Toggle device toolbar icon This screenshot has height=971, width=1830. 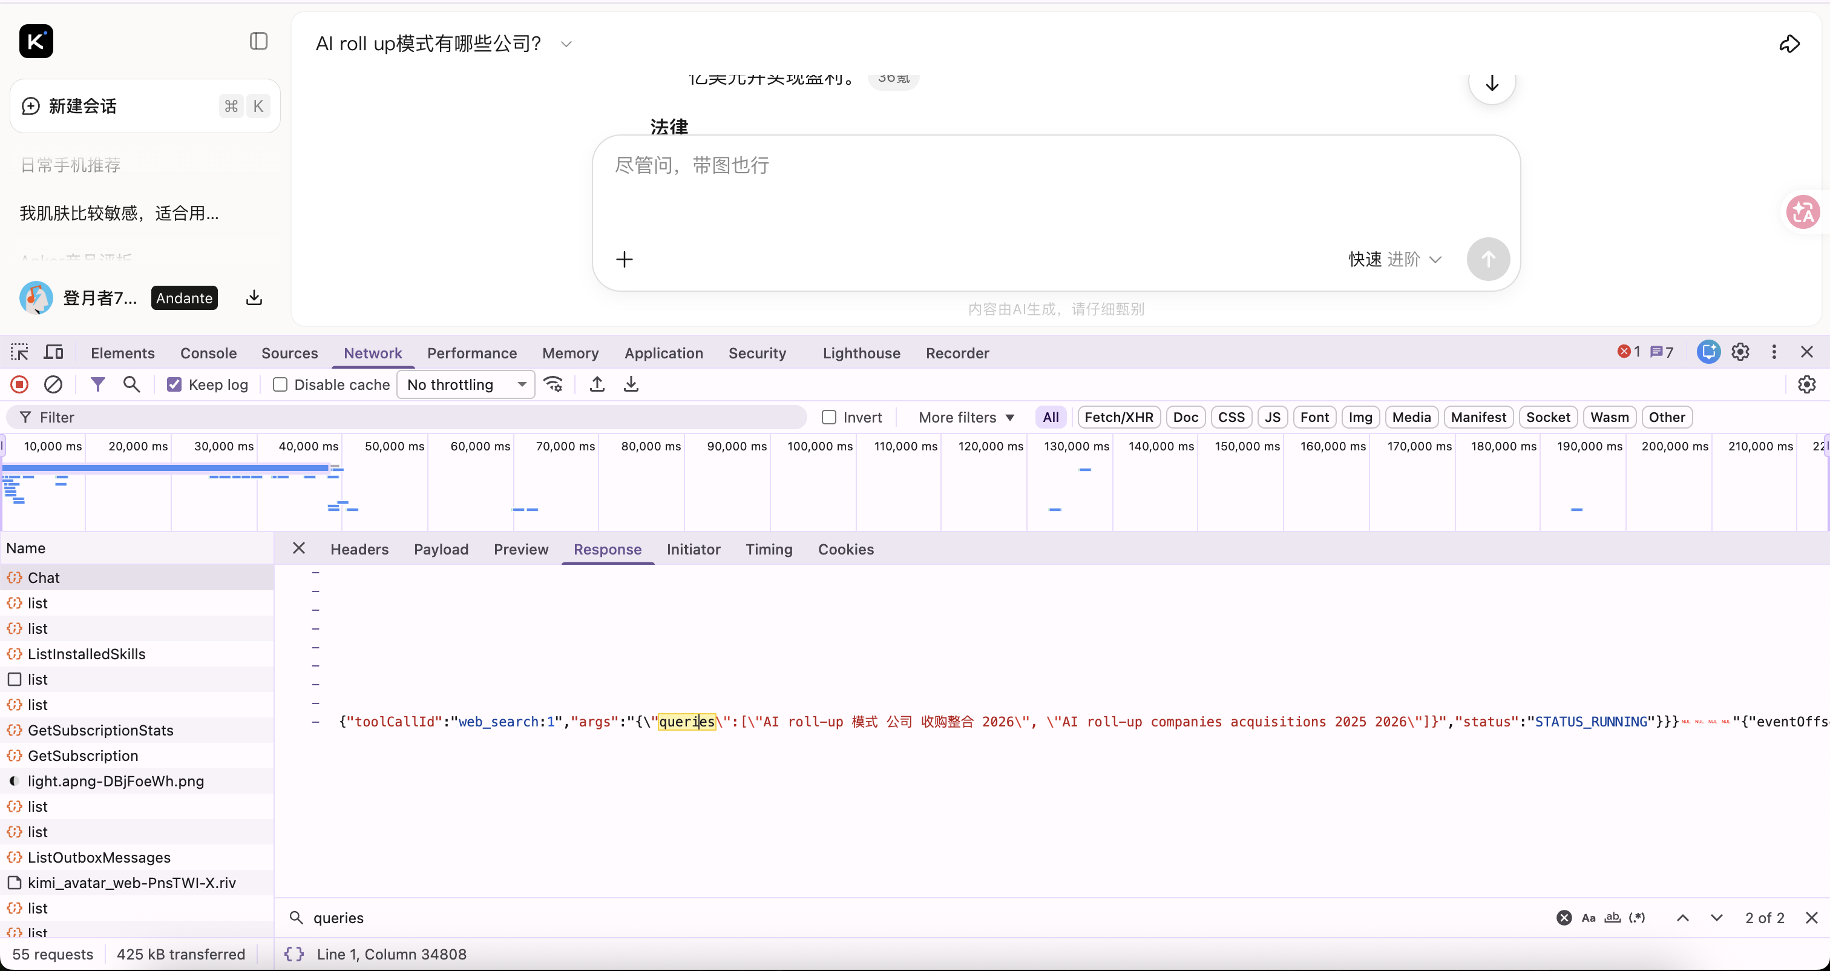click(x=54, y=352)
